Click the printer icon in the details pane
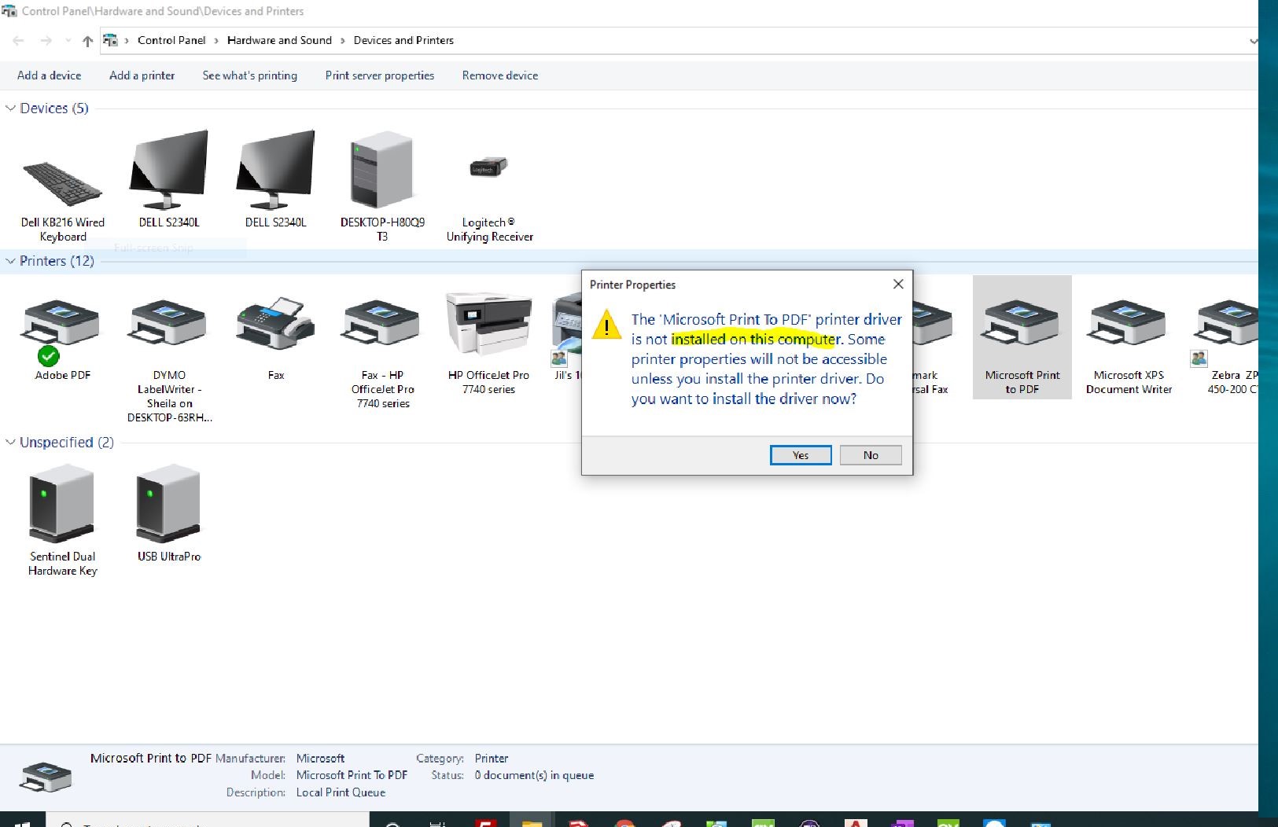The image size is (1278, 827). click(46, 777)
